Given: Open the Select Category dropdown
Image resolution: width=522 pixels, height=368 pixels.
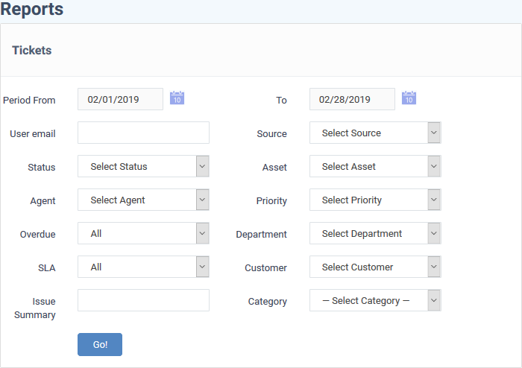Looking at the screenshot, I should click(x=375, y=300).
